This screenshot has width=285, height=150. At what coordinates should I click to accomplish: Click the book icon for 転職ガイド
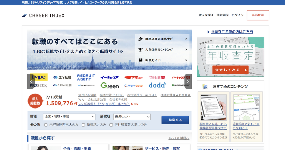pos(140,60)
